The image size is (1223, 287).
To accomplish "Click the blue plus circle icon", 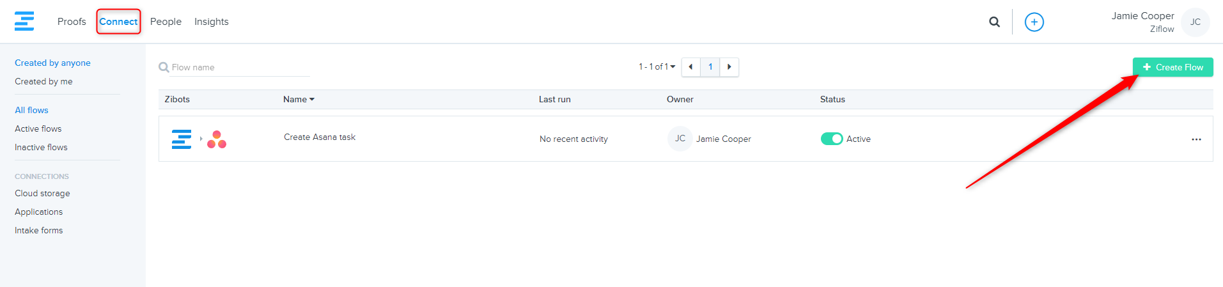I will pyautogui.click(x=1034, y=22).
